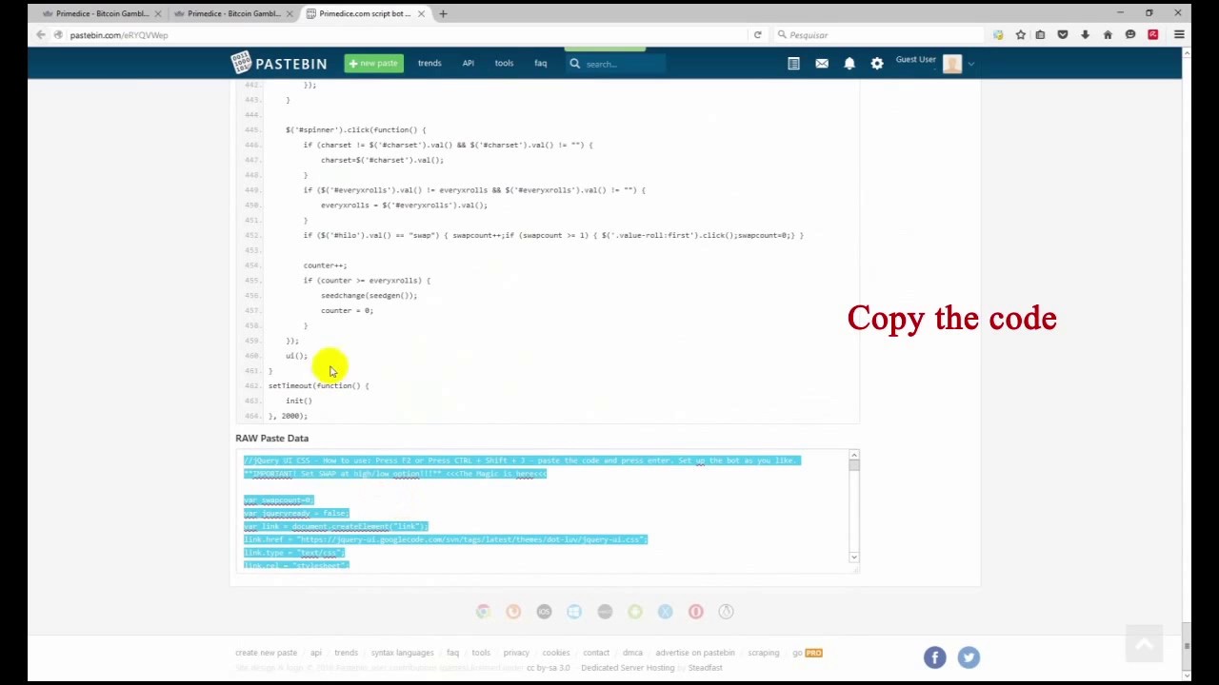This screenshot has height=685, width=1219.
Task: Click the Chrome extension icon in footer row
Action: pyautogui.click(x=483, y=612)
